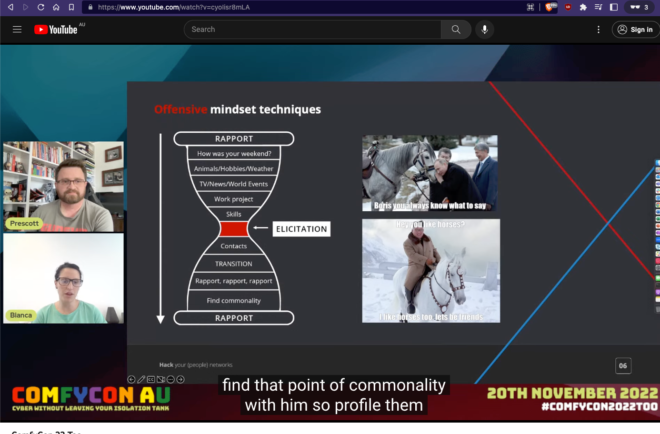Viewport: 660px width, 434px height.
Task: Start voice search with the microphone icon
Action: click(x=484, y=30)
